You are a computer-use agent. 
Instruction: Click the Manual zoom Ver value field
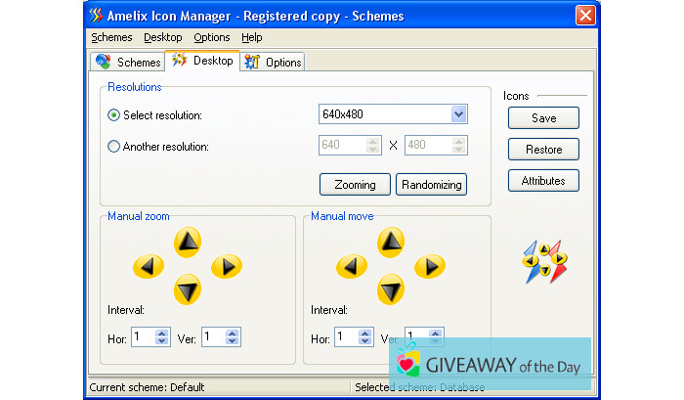click(214, 337)
